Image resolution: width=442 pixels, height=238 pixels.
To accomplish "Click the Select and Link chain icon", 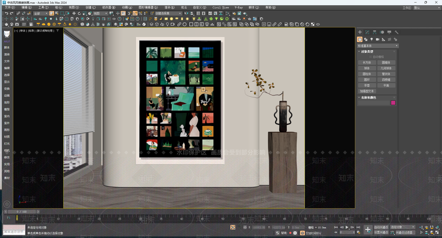I will tap(18, 13).
